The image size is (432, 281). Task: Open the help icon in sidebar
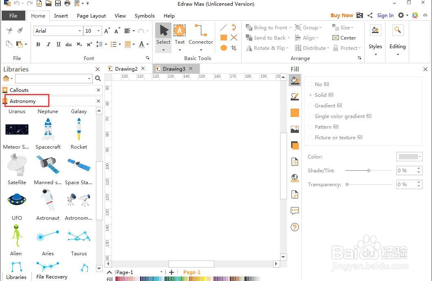coord(295,227)
